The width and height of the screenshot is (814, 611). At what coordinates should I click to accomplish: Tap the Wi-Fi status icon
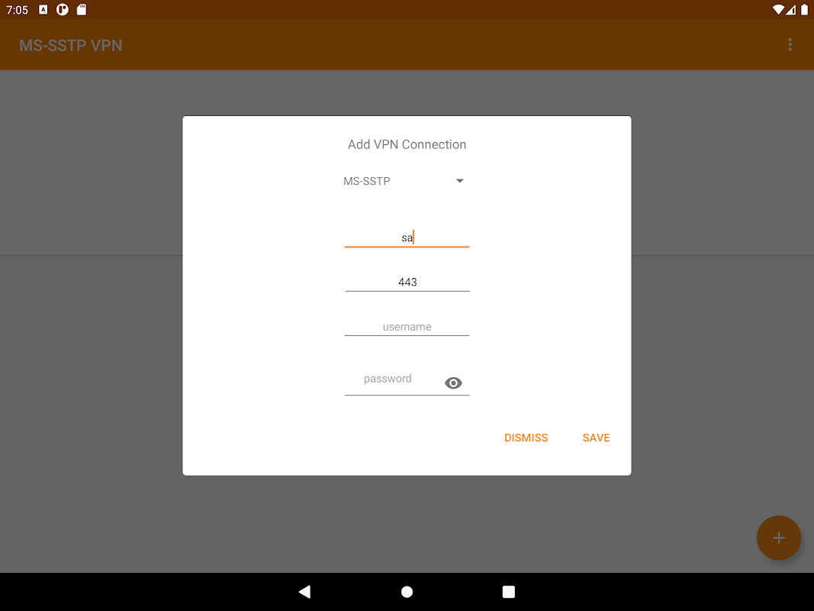click(777, 9)
